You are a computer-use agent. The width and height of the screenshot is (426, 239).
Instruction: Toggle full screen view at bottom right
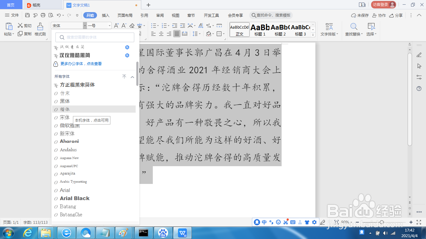coord(419,222)
